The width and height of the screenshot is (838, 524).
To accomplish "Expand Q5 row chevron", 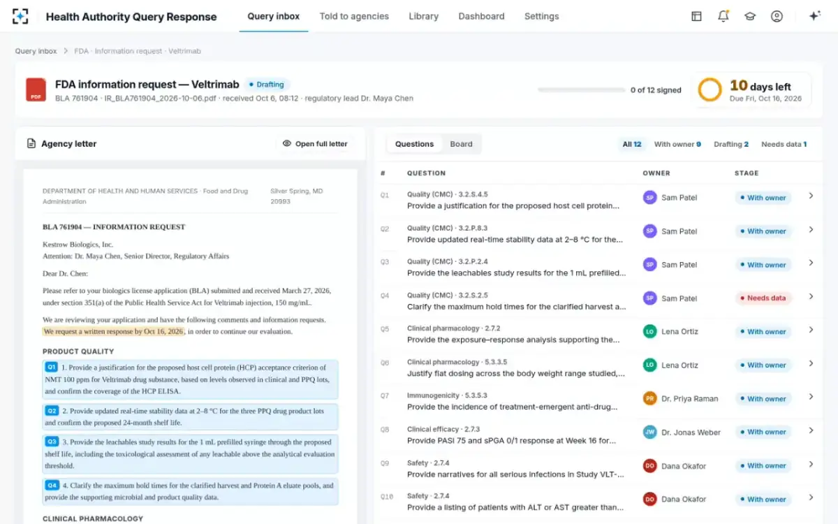I will tap(811, 330).
